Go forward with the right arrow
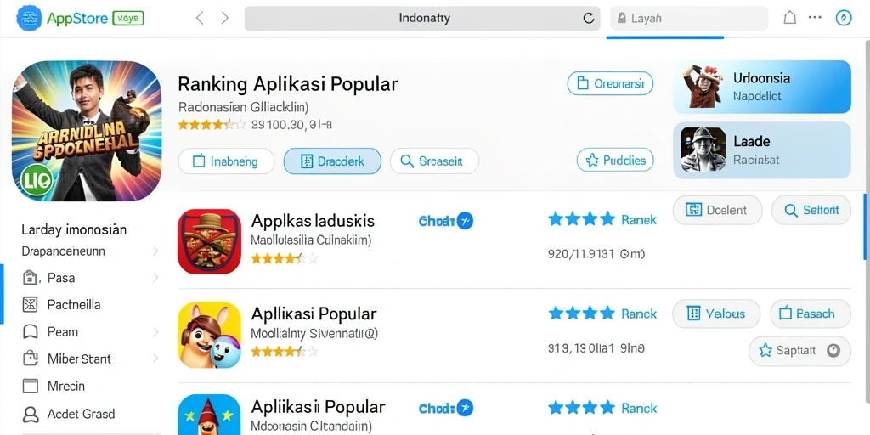 coord(224,19)
